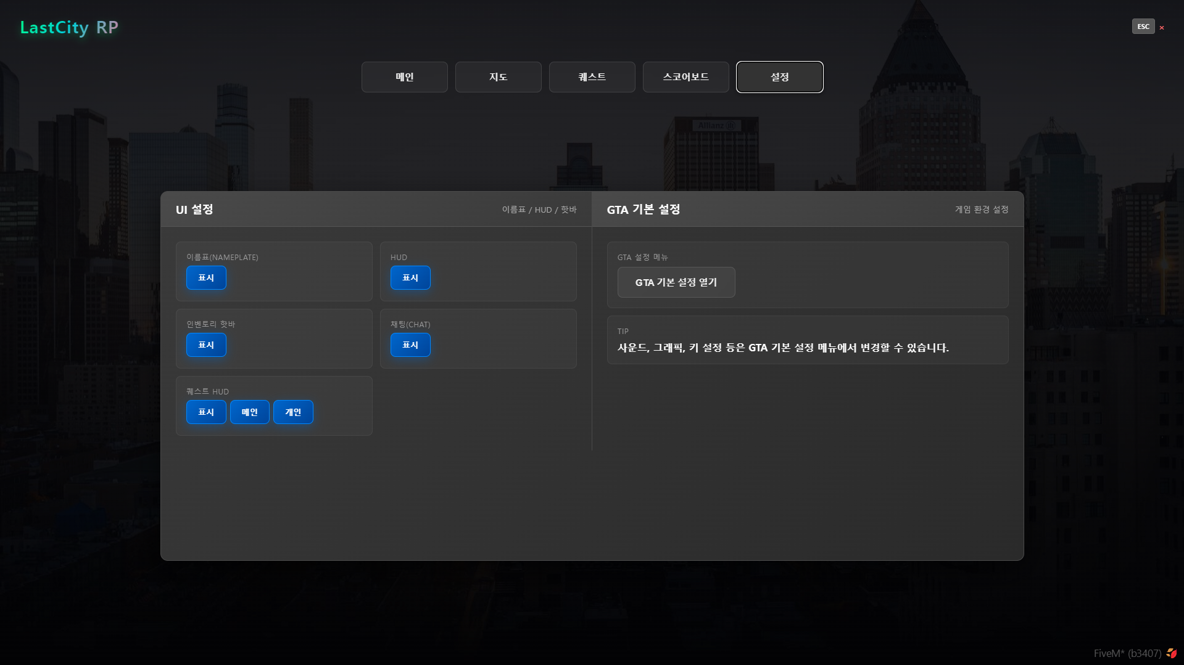
Task: Click the FiveM logo icon in corner
Action: (1172, 653)
